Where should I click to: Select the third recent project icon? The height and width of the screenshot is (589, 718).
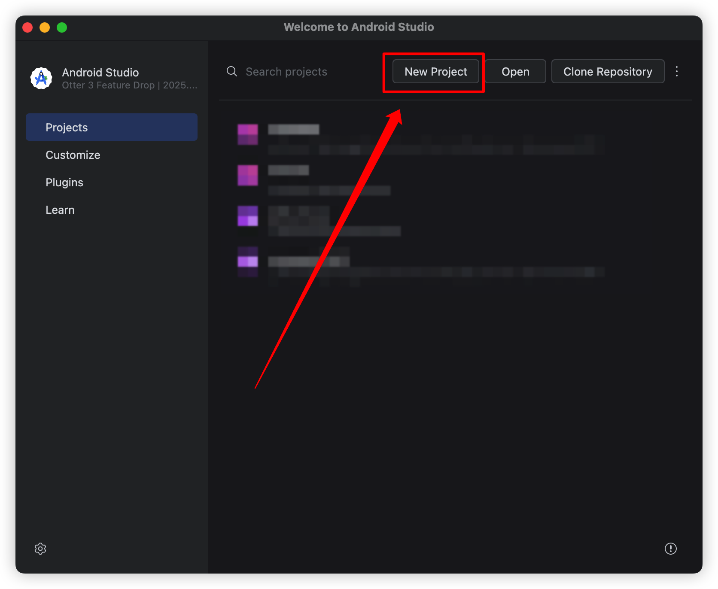pyautogui.click(x=248, y=216)
